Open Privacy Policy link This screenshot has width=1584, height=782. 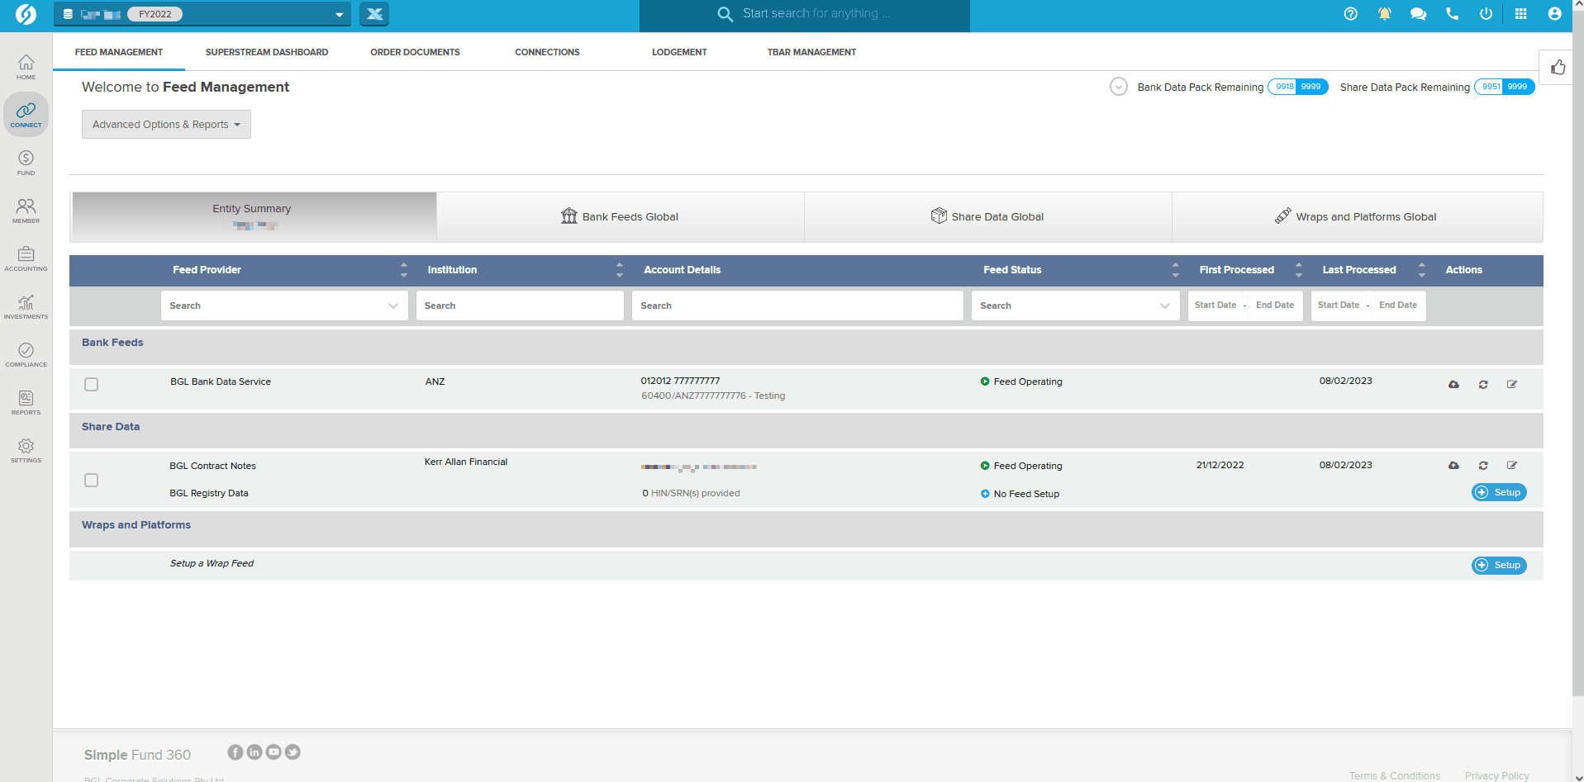coord(1496,775)
